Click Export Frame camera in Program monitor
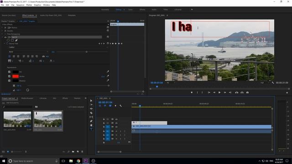The width and height of the screenshot is (292, 164). point(247,92)
